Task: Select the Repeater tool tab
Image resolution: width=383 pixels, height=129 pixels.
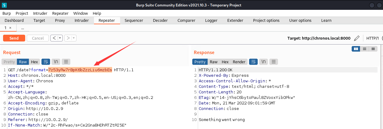Action: (107, 21)
